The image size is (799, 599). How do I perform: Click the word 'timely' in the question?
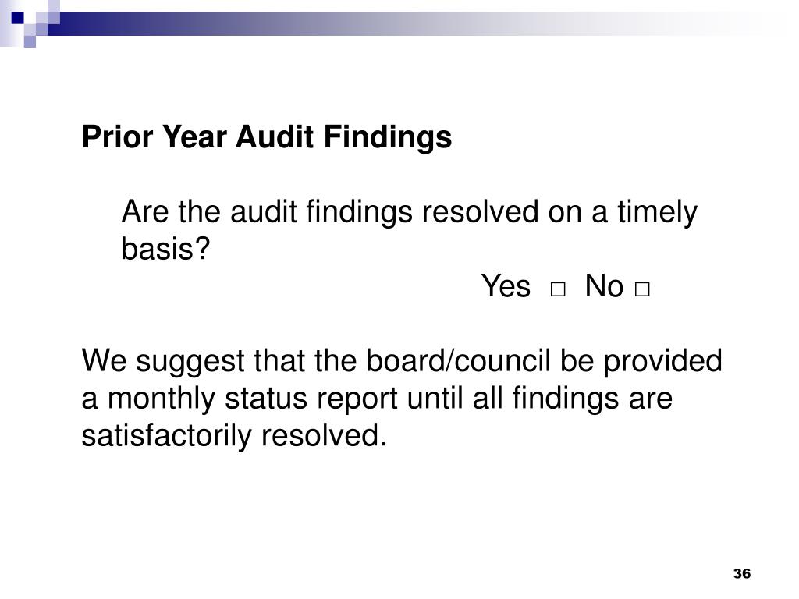tap(657, 212)
